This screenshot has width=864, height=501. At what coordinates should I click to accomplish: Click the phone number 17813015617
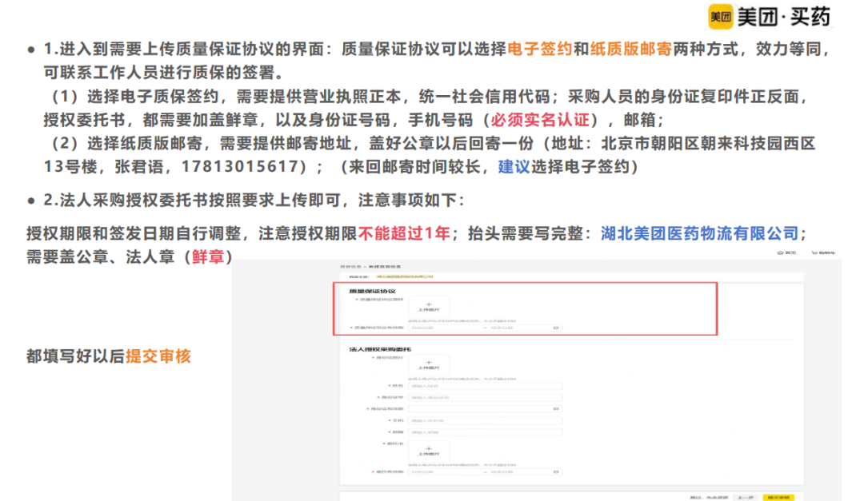(240, 167)
